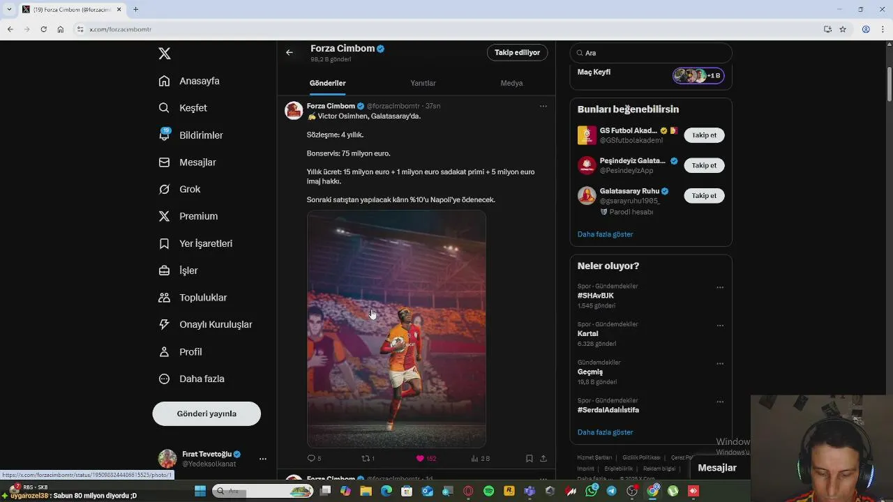Open Mesajlar floating panel
893x502 pixels.
pyautogui.click(x=717, y=468)
